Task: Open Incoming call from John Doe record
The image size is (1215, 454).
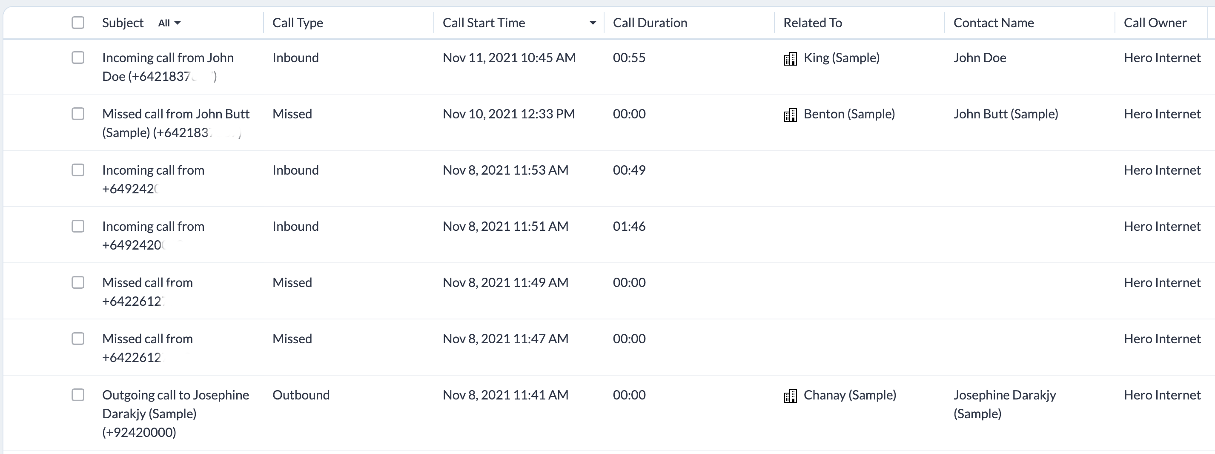Action: click(x=168, y=67)
